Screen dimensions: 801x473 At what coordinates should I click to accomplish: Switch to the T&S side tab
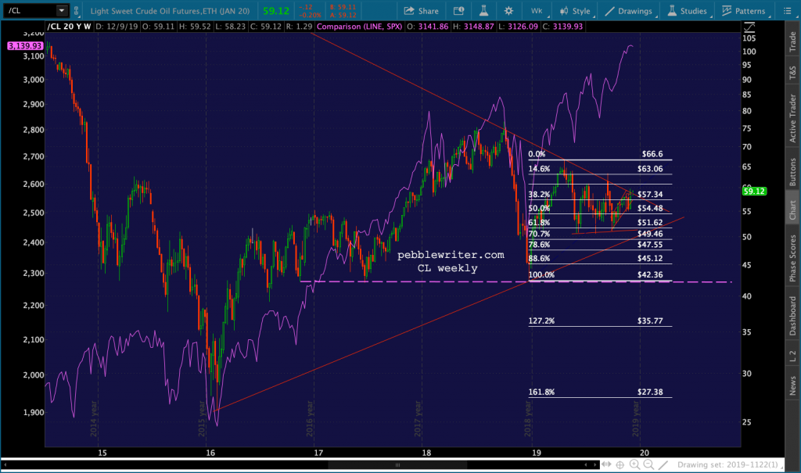pyautogui.click(x=792, y=72)
